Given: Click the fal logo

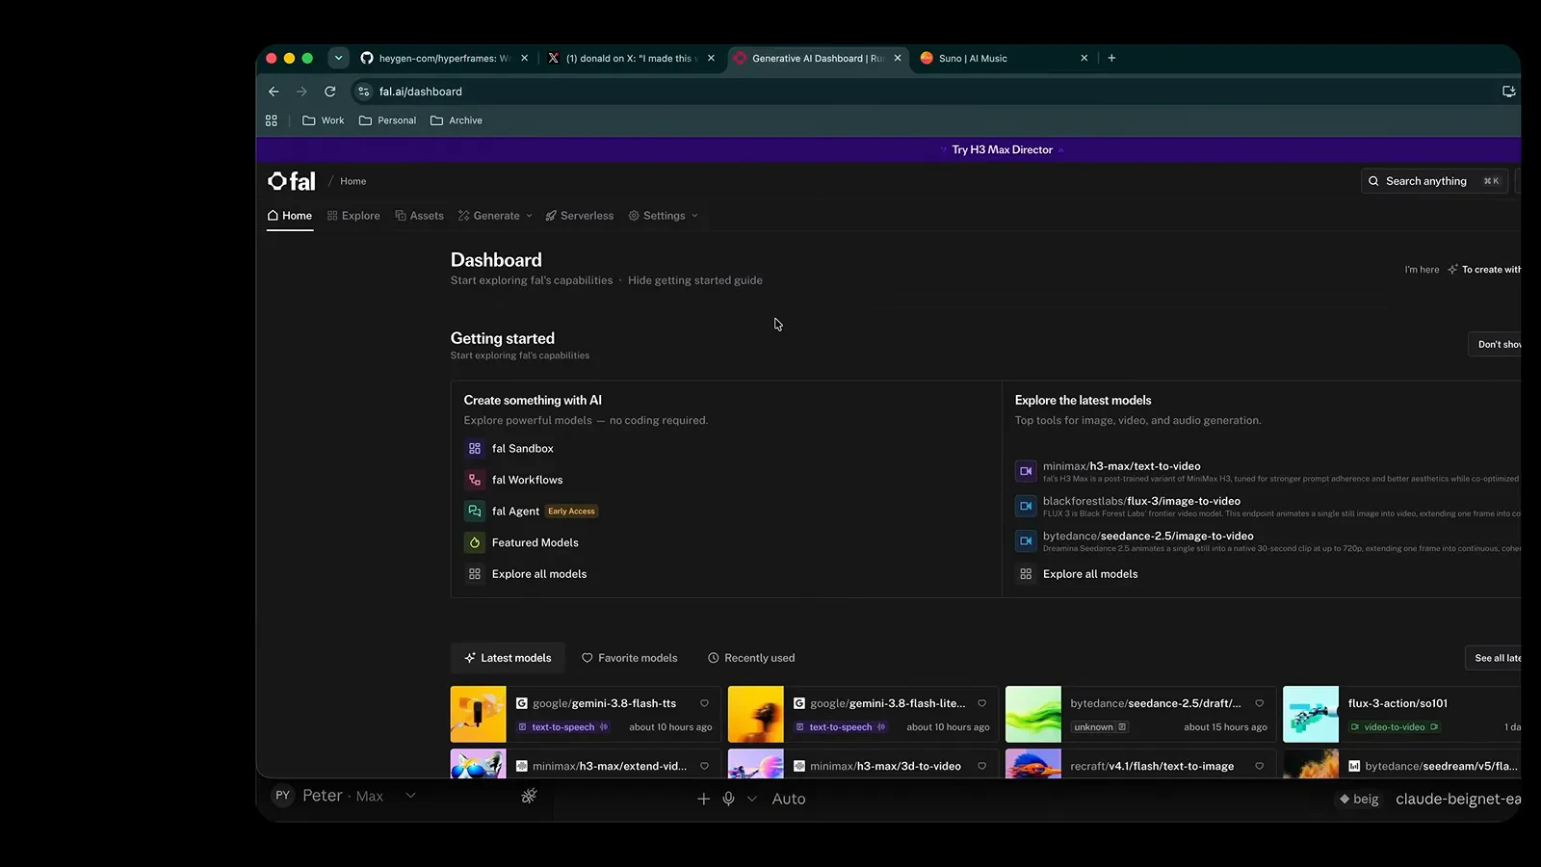Looking at the screenshot, I should coord(292,181).
